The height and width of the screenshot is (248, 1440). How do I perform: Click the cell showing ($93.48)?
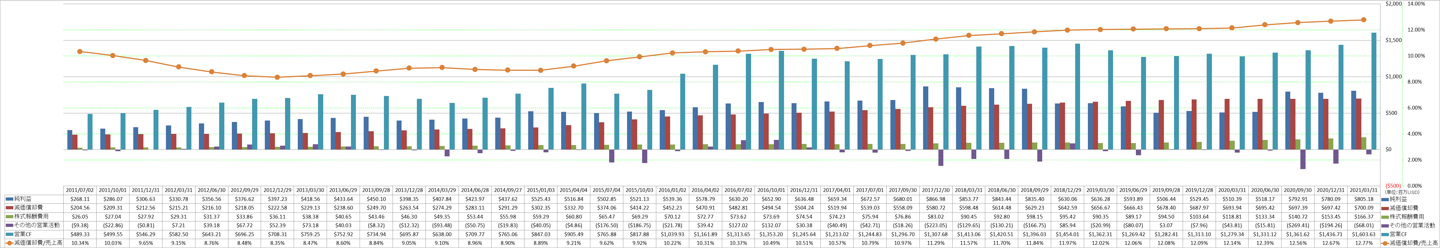tap(442, 225)
